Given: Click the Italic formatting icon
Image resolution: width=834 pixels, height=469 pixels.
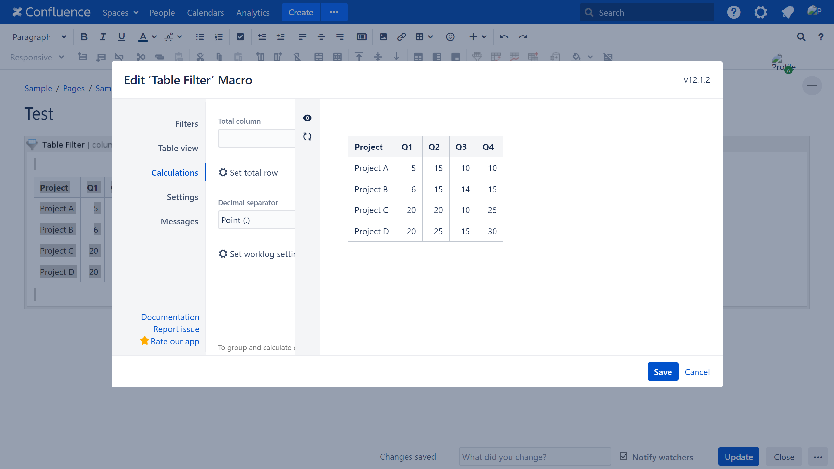Looking at the screenshot, I should coord(103,37).
